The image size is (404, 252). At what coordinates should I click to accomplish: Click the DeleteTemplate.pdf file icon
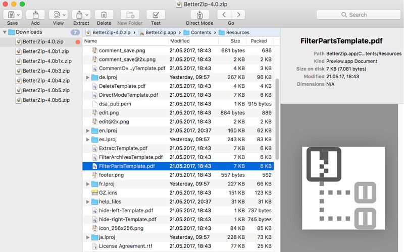point(94,86)
